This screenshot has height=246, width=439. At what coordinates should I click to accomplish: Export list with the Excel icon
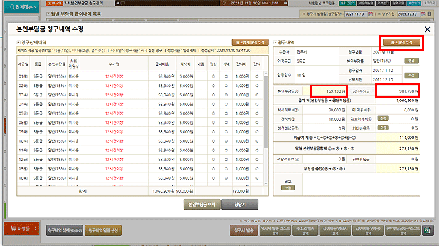click(428, 230)
